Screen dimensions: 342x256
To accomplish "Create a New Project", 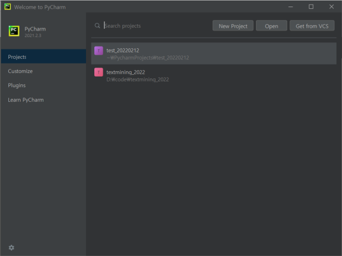I will click(x=233, y=26).
